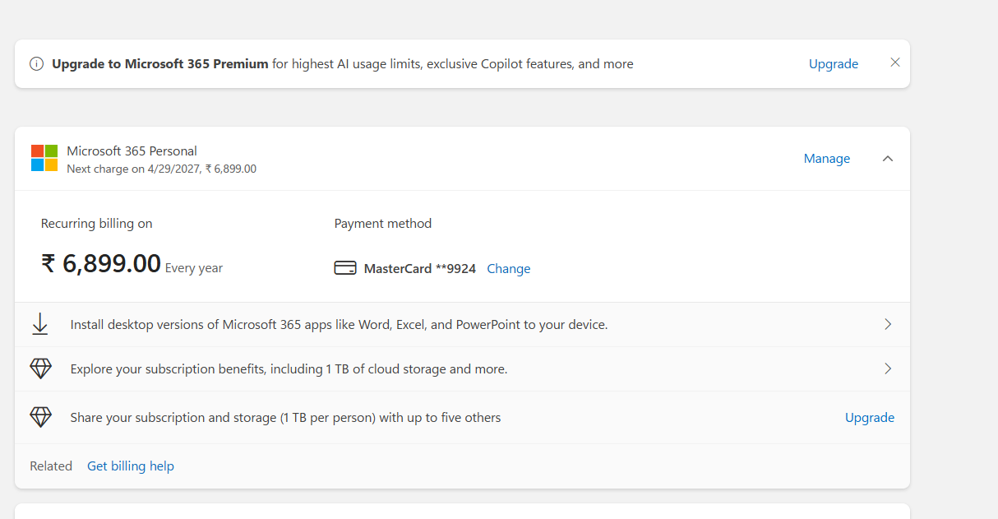Open Get billing help link
Viewport: 998px width, 519px height.
131,466
